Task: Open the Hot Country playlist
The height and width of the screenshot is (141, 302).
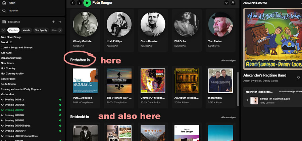Action: [8, 68]
